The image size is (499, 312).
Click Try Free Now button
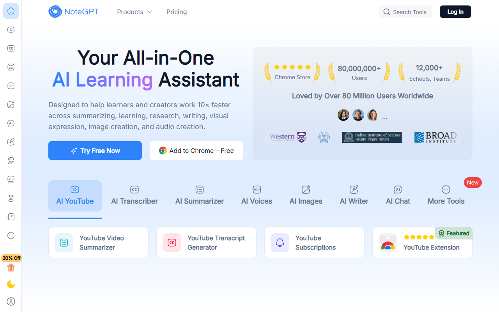[95, 151]
